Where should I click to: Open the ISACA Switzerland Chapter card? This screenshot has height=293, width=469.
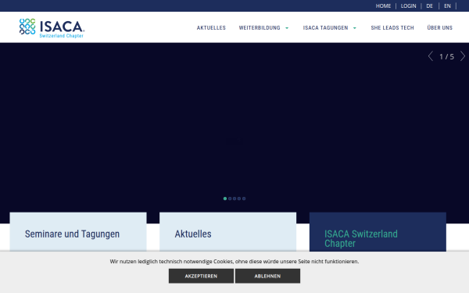pos(378,232)
